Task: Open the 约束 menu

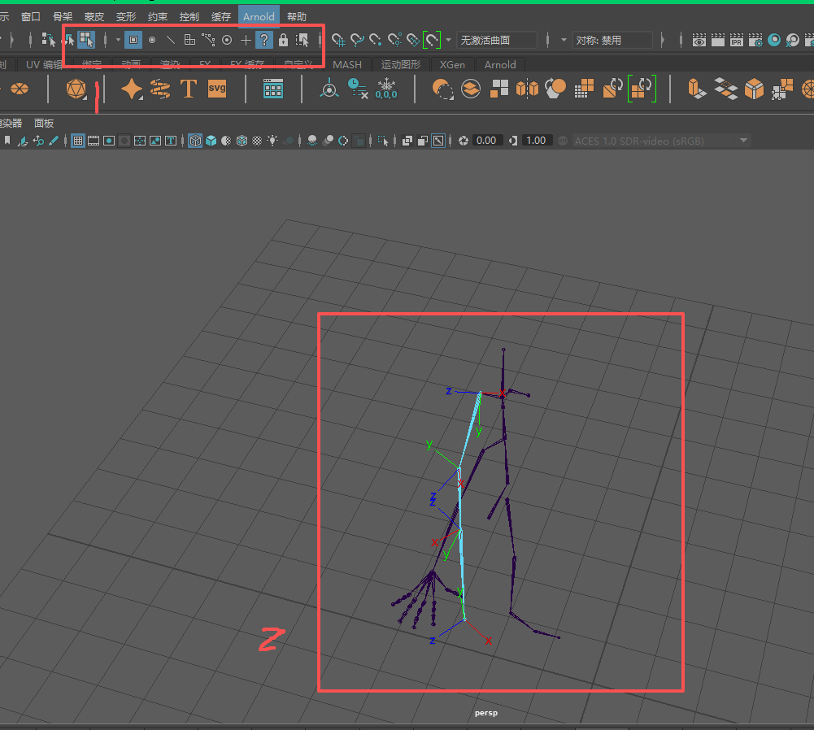Action: click(x=158, y=16)
